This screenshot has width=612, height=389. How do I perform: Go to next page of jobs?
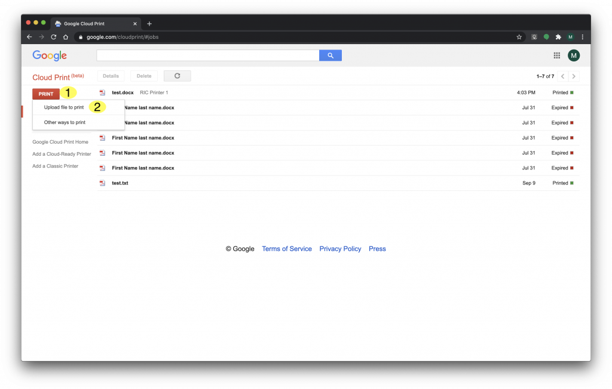pos(574,76)
